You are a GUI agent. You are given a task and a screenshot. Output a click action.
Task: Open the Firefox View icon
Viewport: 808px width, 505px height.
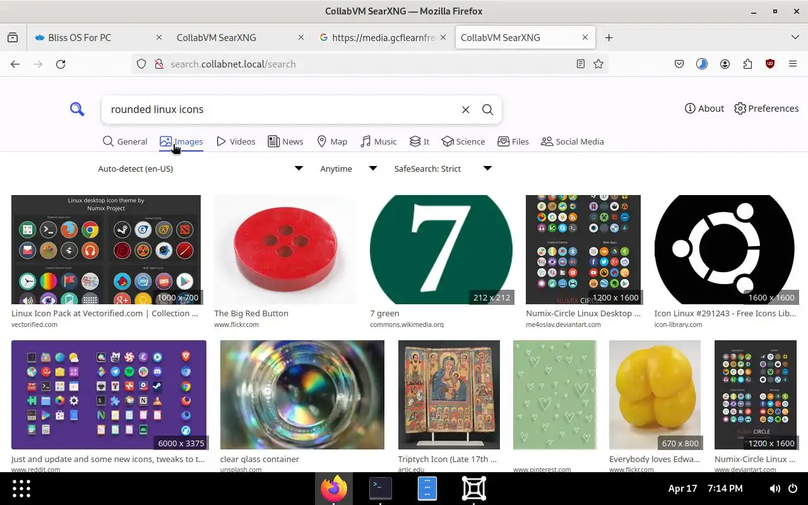(x=13, y=37)
